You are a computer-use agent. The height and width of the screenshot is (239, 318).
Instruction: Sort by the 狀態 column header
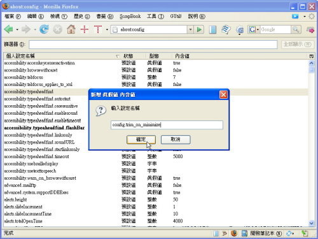pyautogui.click(x=134, y=56)
